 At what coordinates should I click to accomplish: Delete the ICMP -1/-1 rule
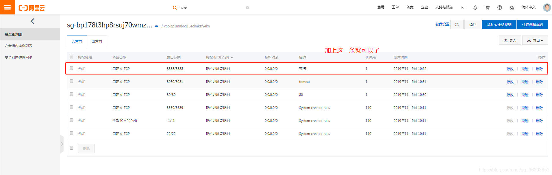tap(540, 121)
